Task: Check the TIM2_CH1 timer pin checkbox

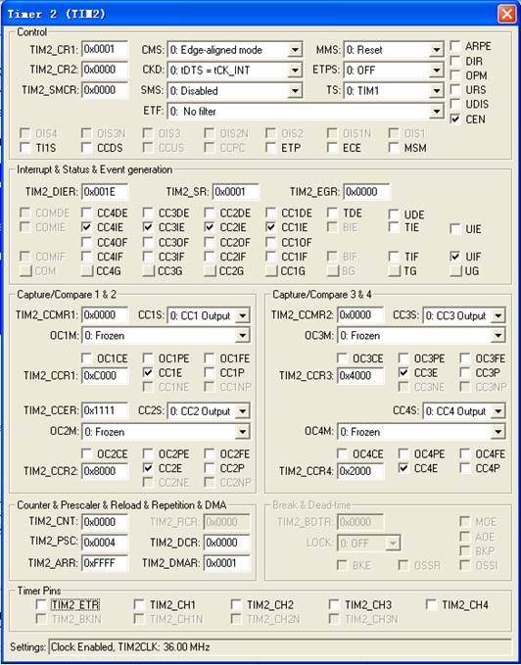Action: tap(139, 604)
